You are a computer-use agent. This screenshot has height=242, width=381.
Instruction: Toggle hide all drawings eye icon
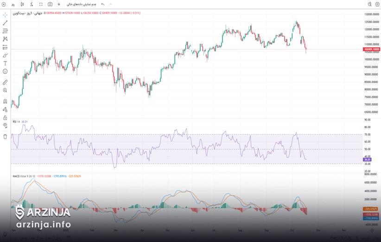[x=5, y=126]
